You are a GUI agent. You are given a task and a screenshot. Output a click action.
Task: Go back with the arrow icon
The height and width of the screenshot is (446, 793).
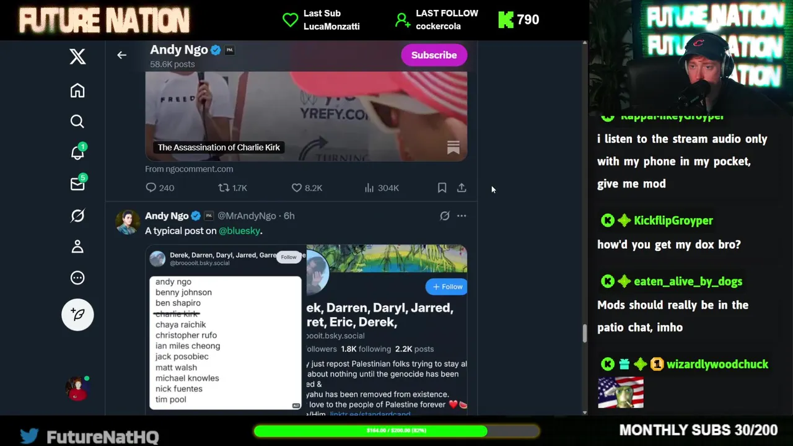121,55
